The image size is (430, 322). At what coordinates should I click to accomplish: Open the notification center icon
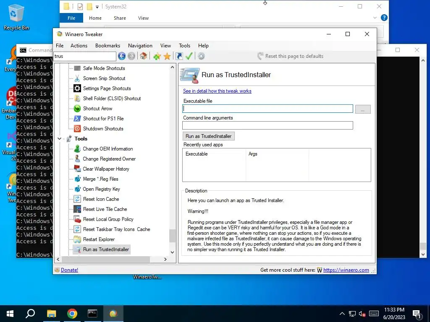417,314
